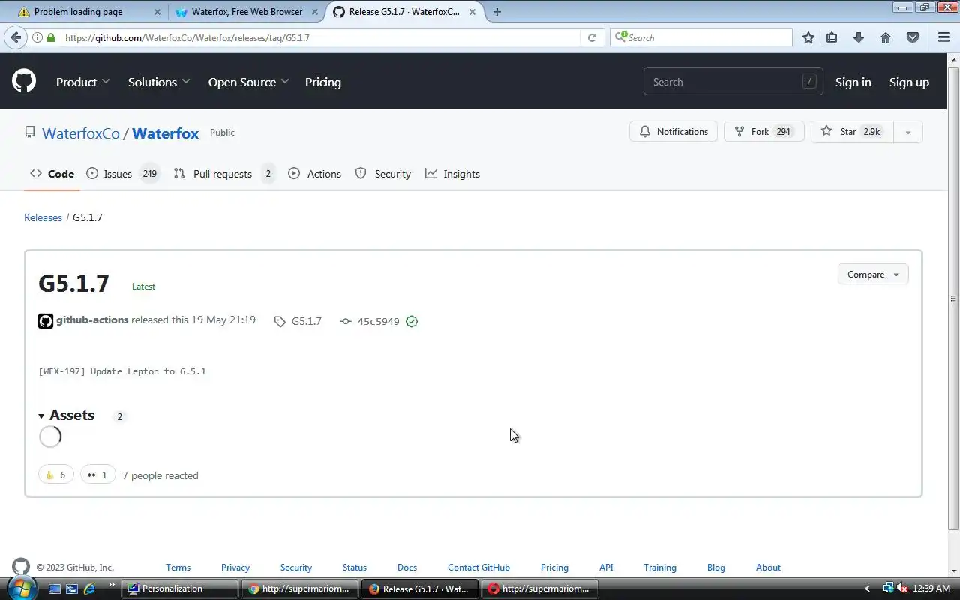The width and height of the screenshot is (960, 600).
Task: Click the Star 2.9k button
Action: point(851,132)
